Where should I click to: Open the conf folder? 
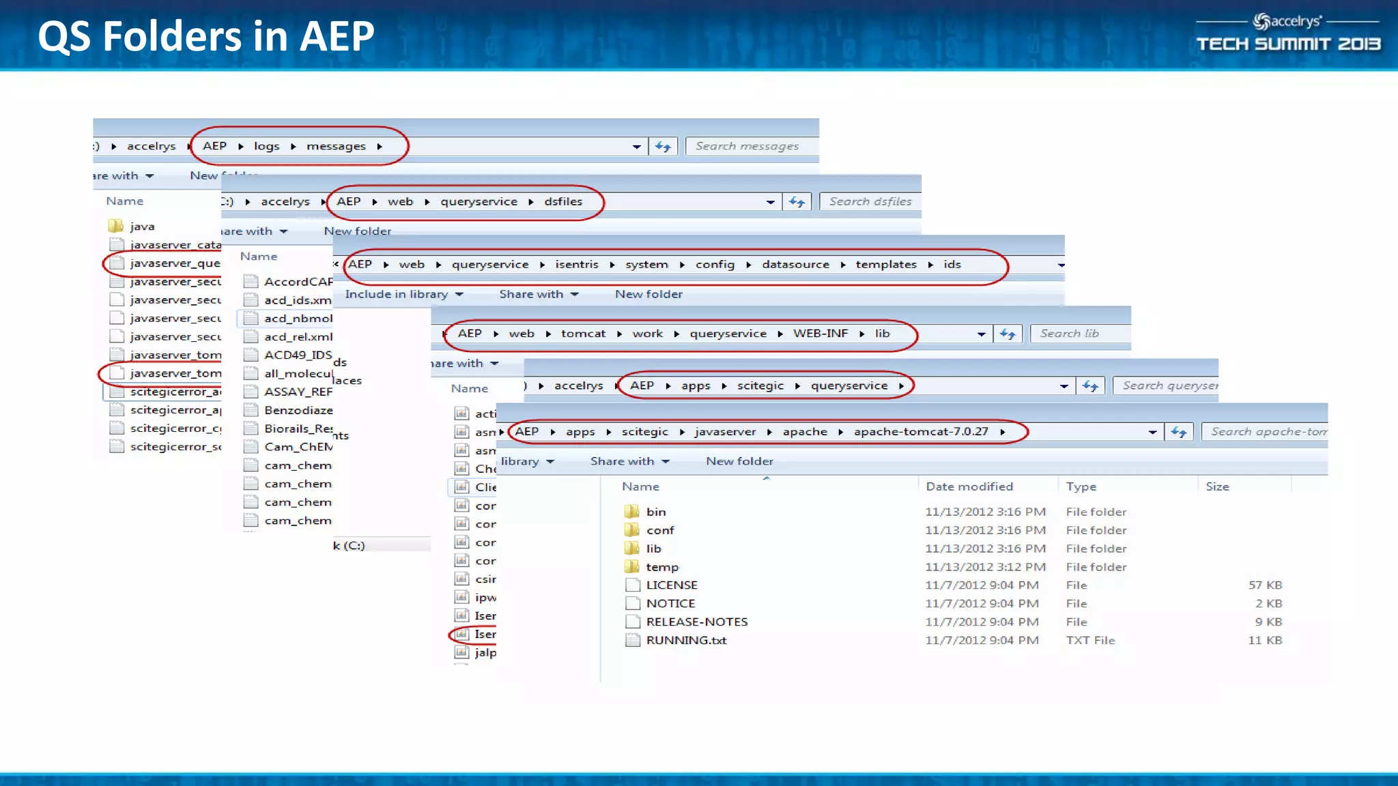pos(660,530)
